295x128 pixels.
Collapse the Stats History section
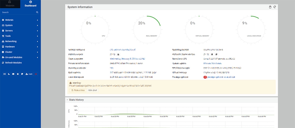67,100
